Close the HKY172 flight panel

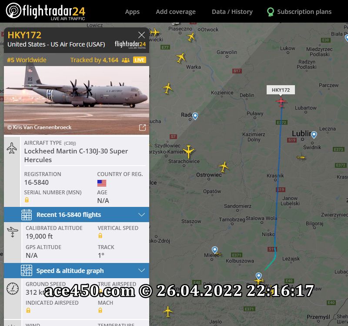pyautogui.click(x=142, y=35)
